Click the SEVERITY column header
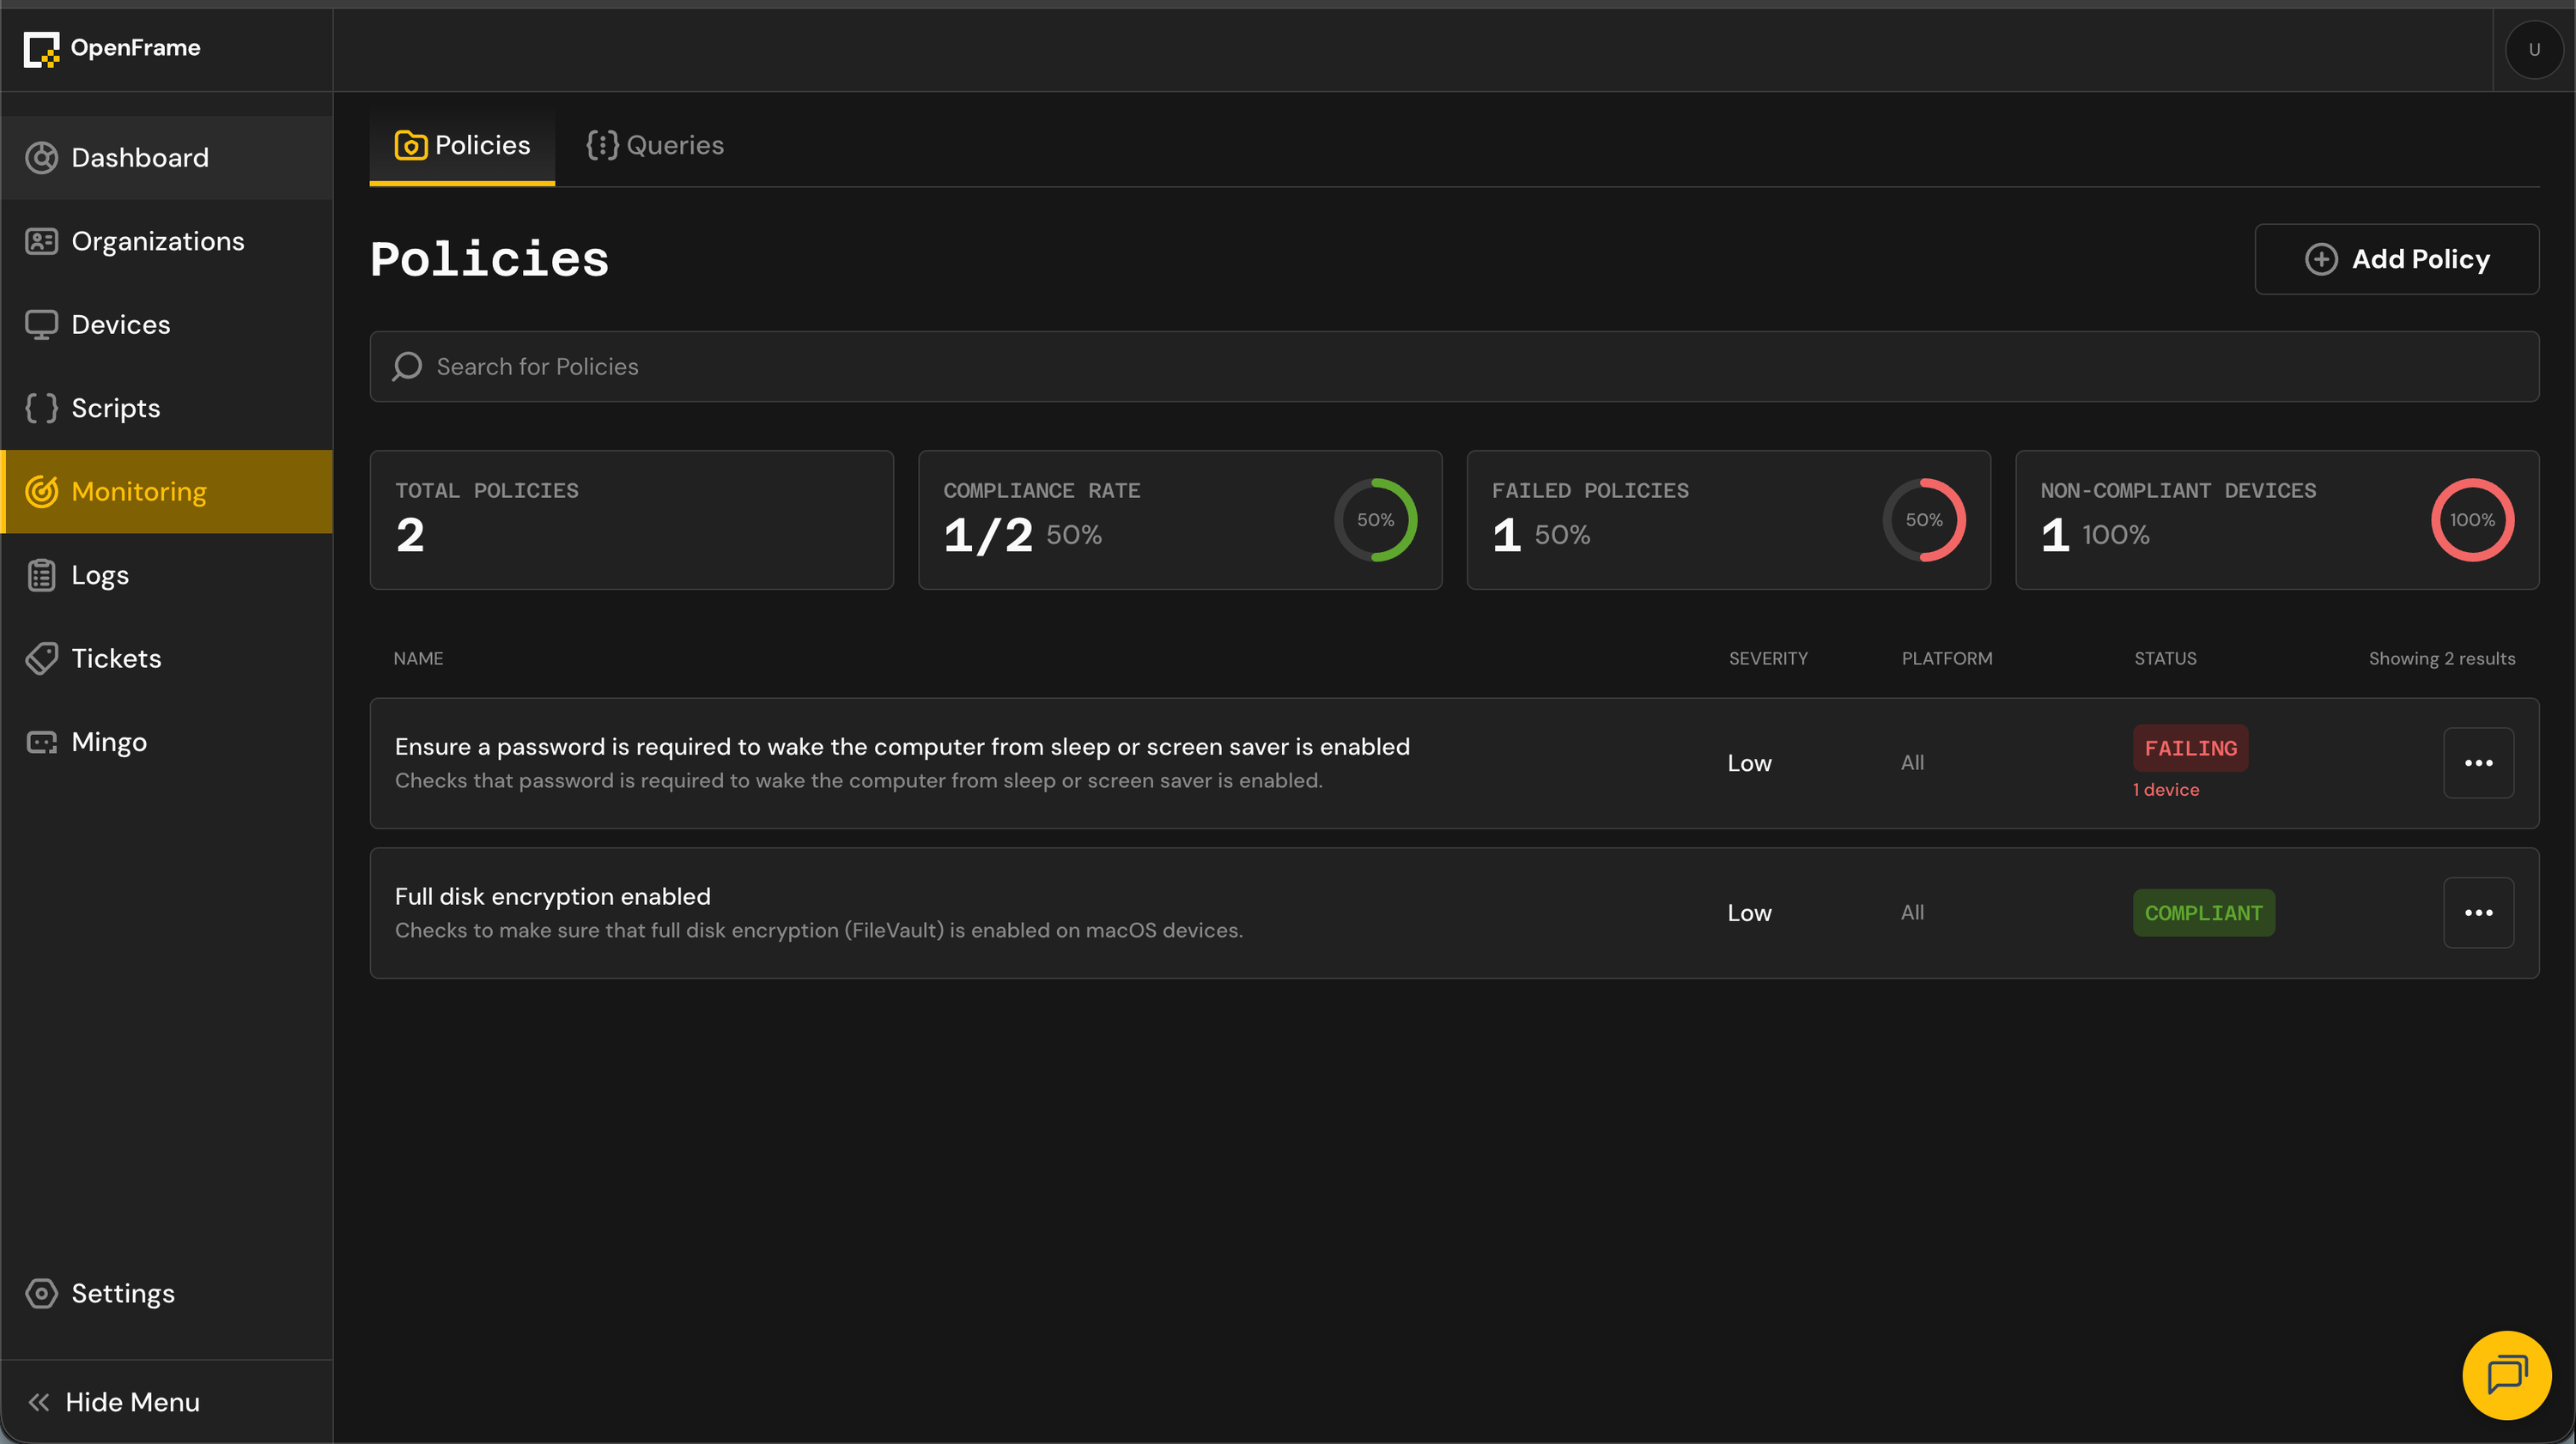Image resolution: width=2576 pixels, height=1444 pixels. [1768, 659]
